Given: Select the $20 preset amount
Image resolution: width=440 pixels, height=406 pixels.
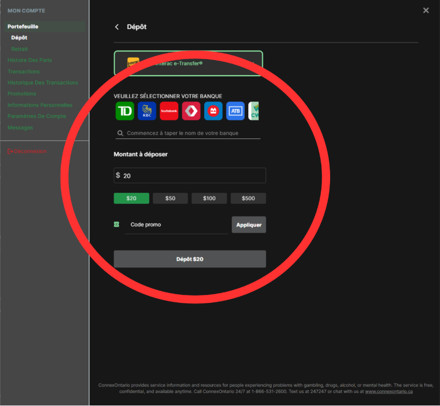Looking at the screenshot, I should 132,198.
